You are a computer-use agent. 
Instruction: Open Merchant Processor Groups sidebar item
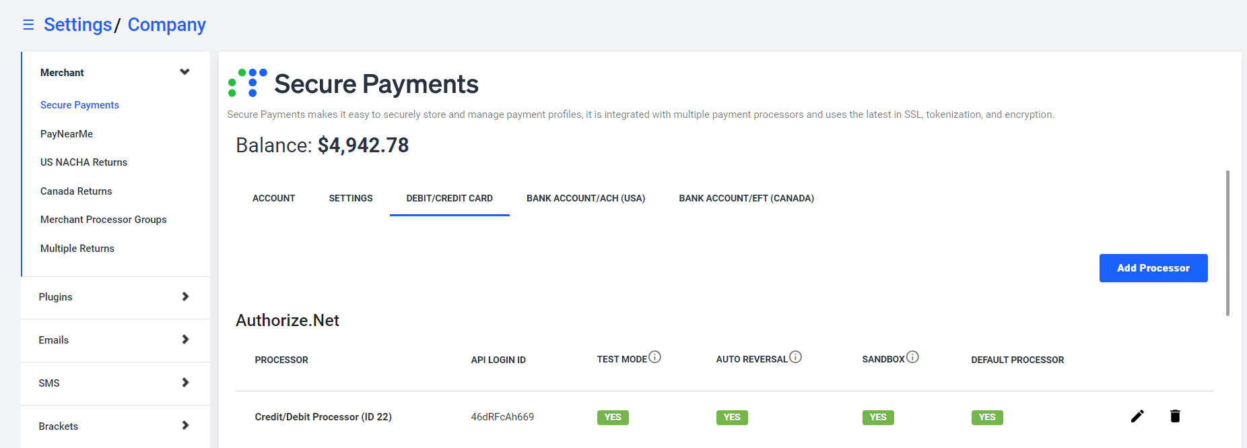click(x=104, y=220)
